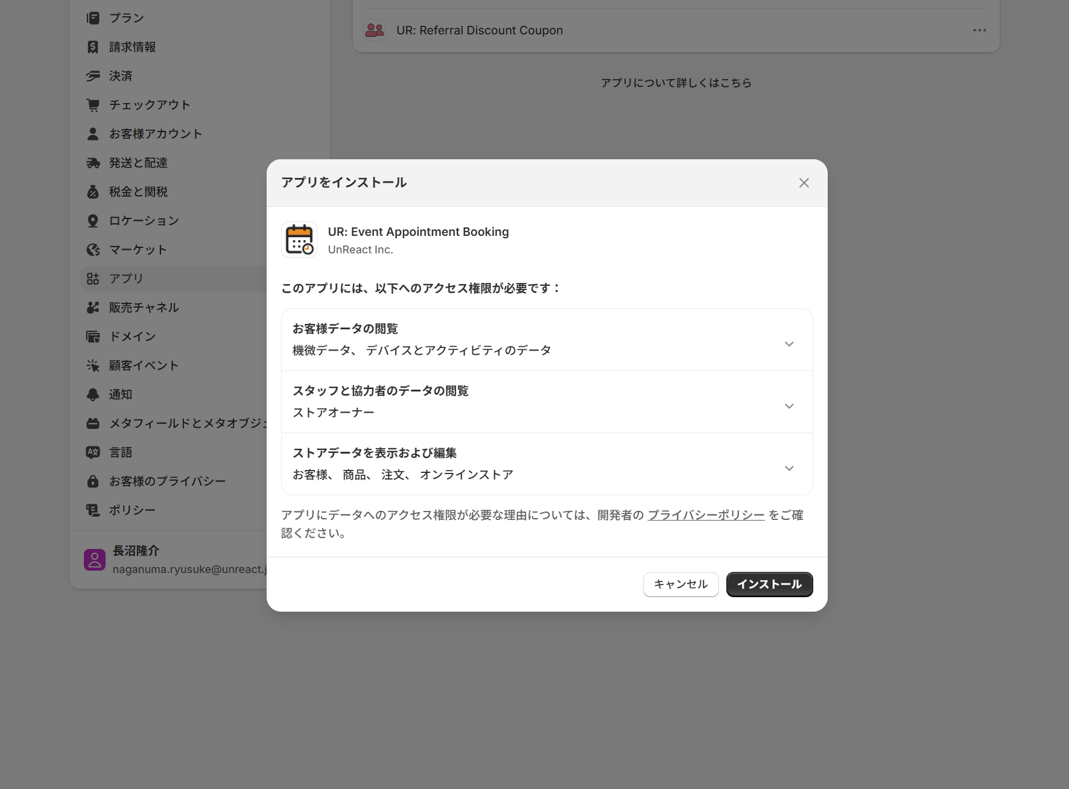This screenshot has width=1069, height=789.
Task: Click the プラン sidebar icon
Action: 93,18
